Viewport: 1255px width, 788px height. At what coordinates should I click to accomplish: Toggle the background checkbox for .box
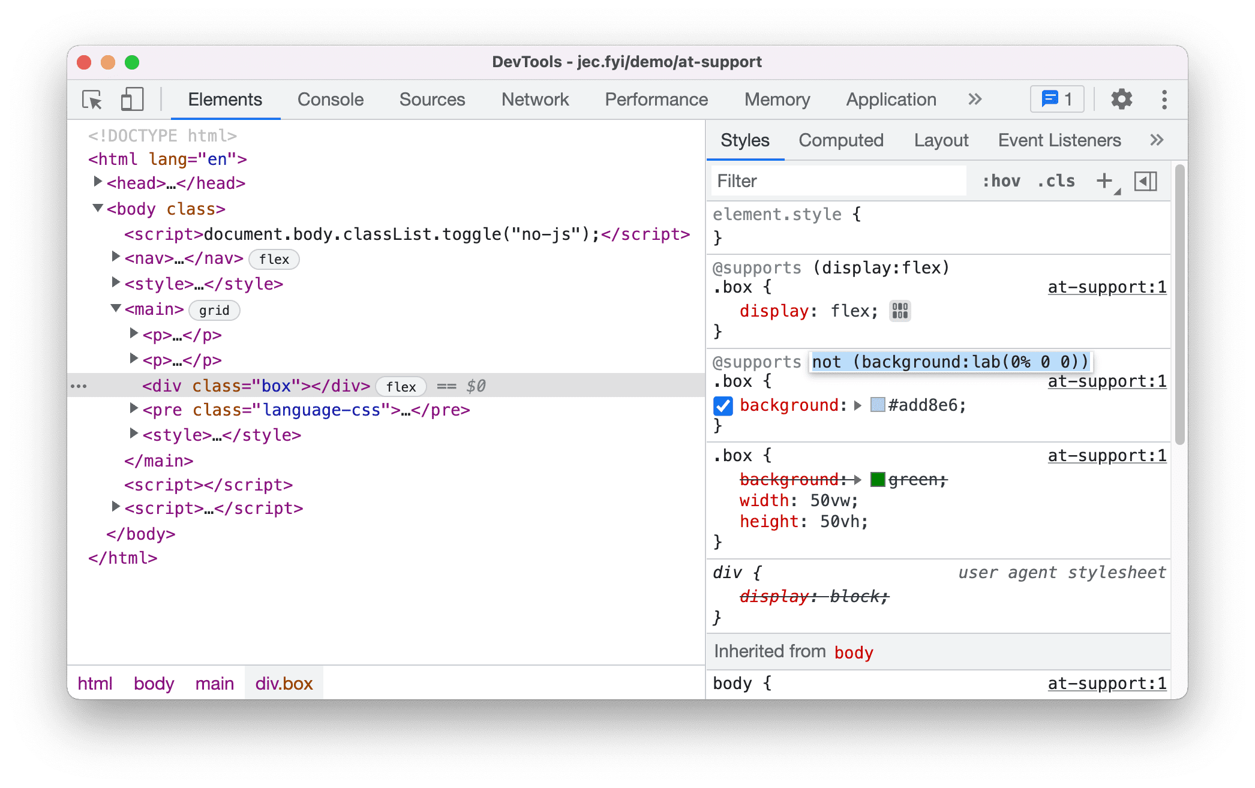(723, 405)
